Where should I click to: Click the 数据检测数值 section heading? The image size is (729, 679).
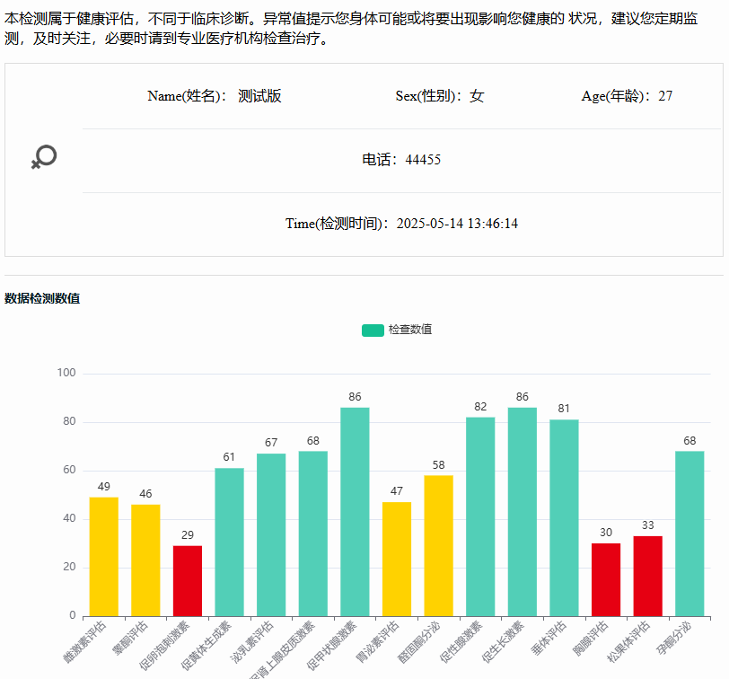coord(42,298)
